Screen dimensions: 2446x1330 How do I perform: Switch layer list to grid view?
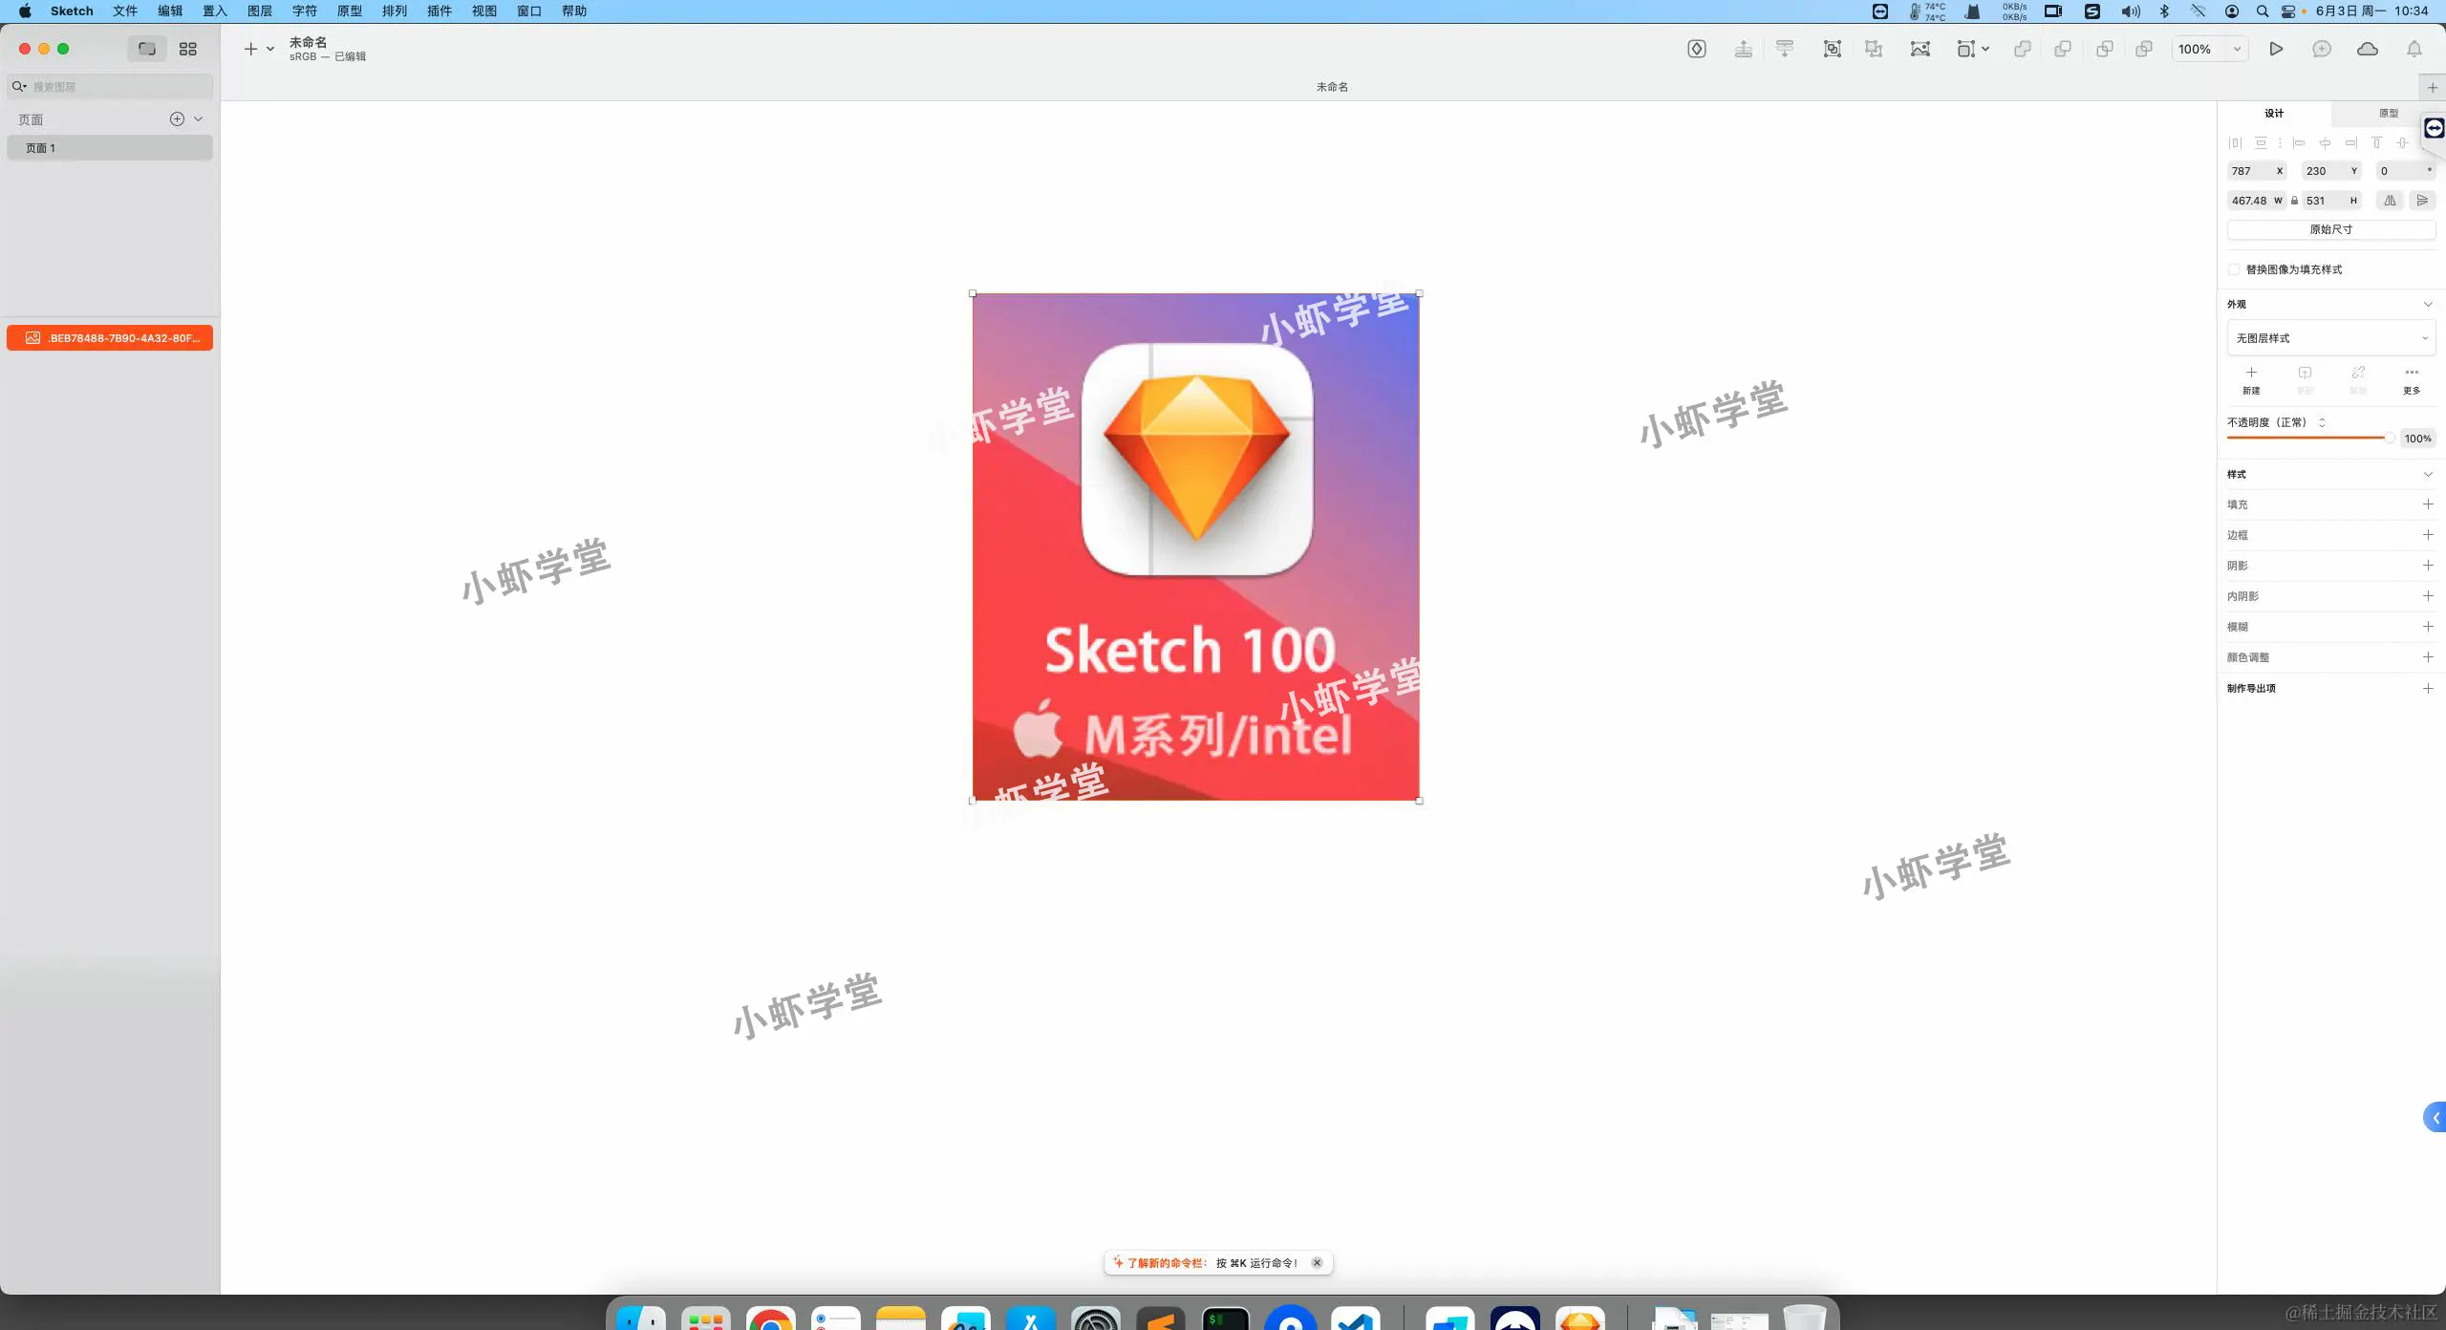187,48
